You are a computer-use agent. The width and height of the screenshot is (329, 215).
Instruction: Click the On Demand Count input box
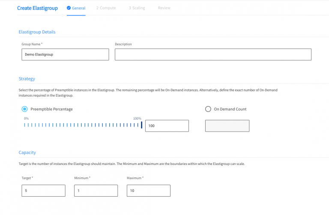(227, 126)
